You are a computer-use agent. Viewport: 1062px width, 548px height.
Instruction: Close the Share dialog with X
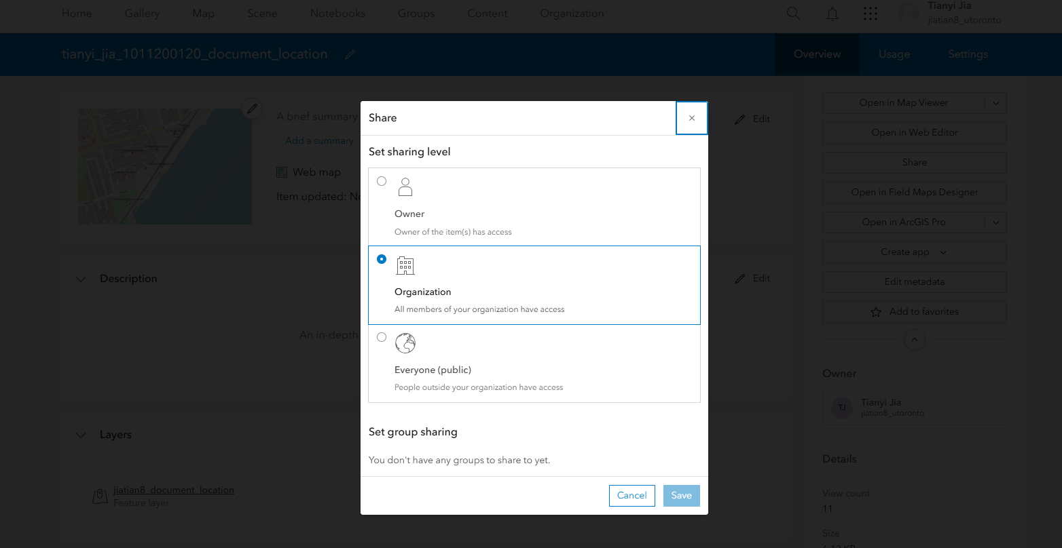(x=692, y=118)
